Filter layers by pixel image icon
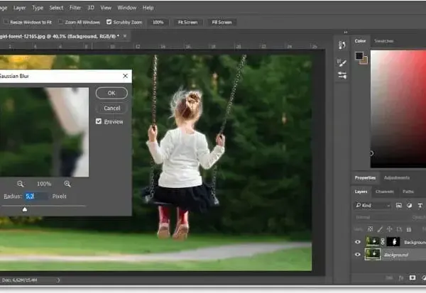This screenshot has height=293, width=426. [398, 205]
